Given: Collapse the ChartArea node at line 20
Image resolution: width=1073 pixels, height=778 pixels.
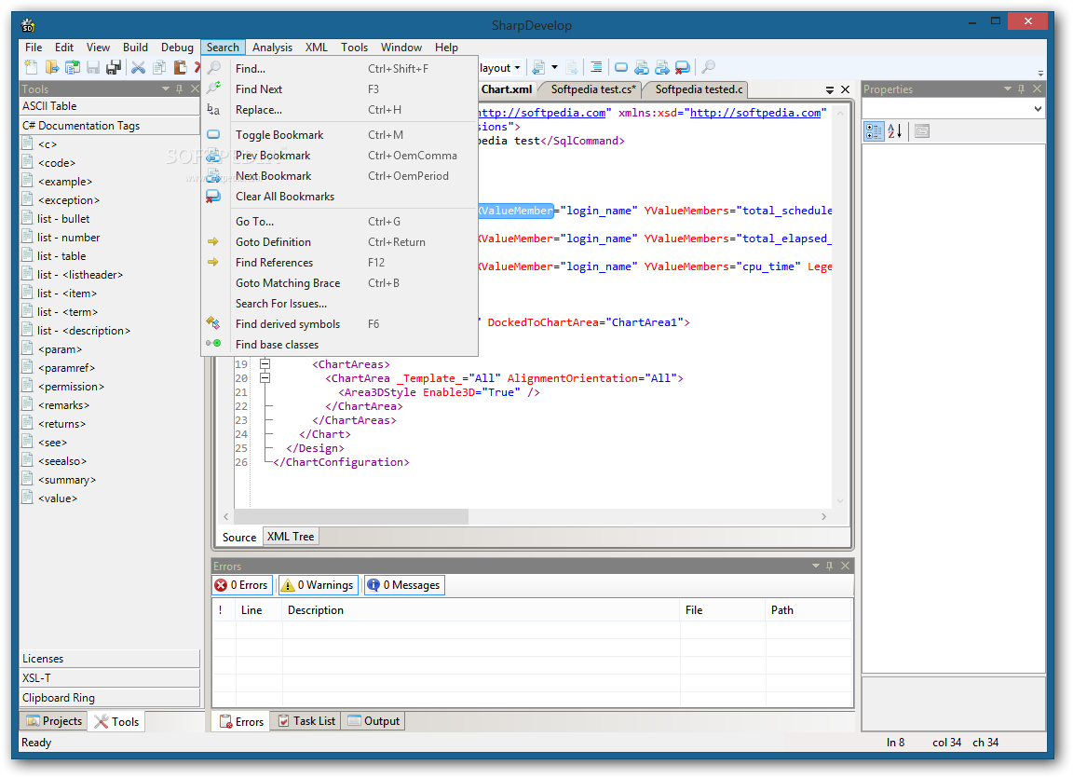Looking at the screenshot, I should tap(265, 377).
